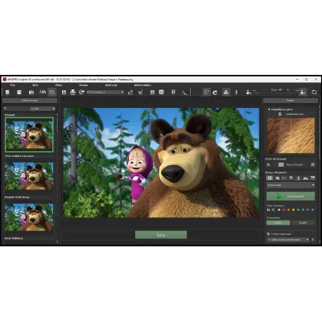Image resolution: width=322 pixels, height=322 pixels.
Task: Toggle the Protect image areas eye icon
Action: (268, 234)
